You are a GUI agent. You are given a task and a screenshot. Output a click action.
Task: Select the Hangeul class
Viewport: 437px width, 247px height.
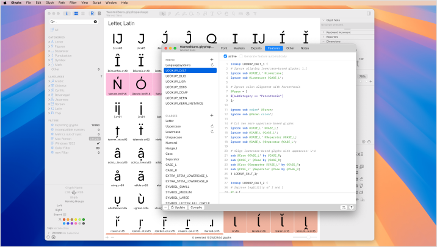click(190, 148)
